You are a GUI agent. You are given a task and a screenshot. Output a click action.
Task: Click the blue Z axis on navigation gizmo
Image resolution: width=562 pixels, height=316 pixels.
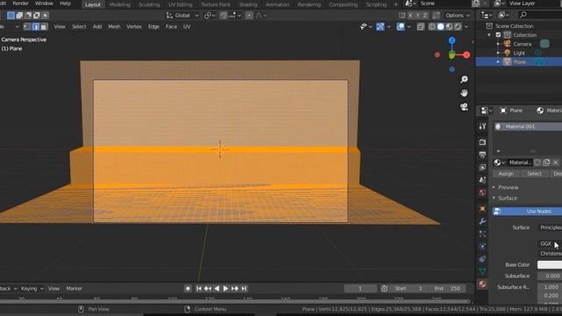(x=452, y=40)
